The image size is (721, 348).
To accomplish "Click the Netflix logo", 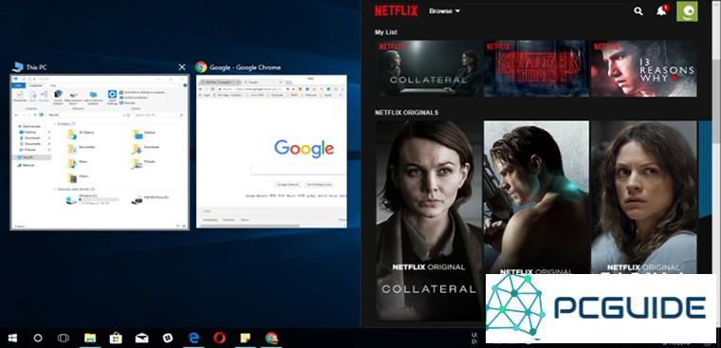I will [396, 11].
